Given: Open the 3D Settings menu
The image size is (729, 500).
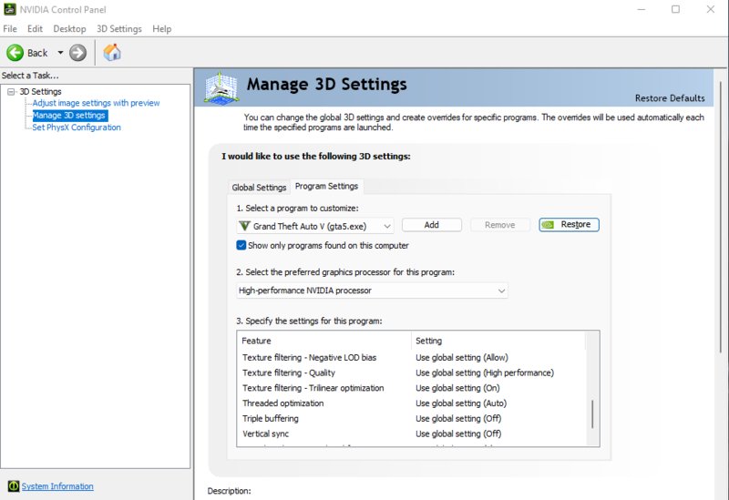Looking at the screenshot, I should [x=119, y=29].
